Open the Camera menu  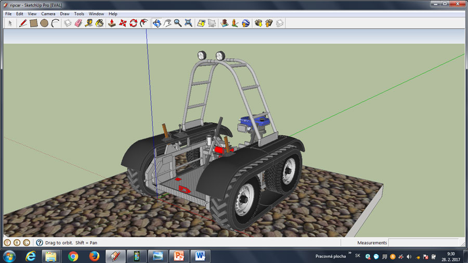[x=48, y=14]
